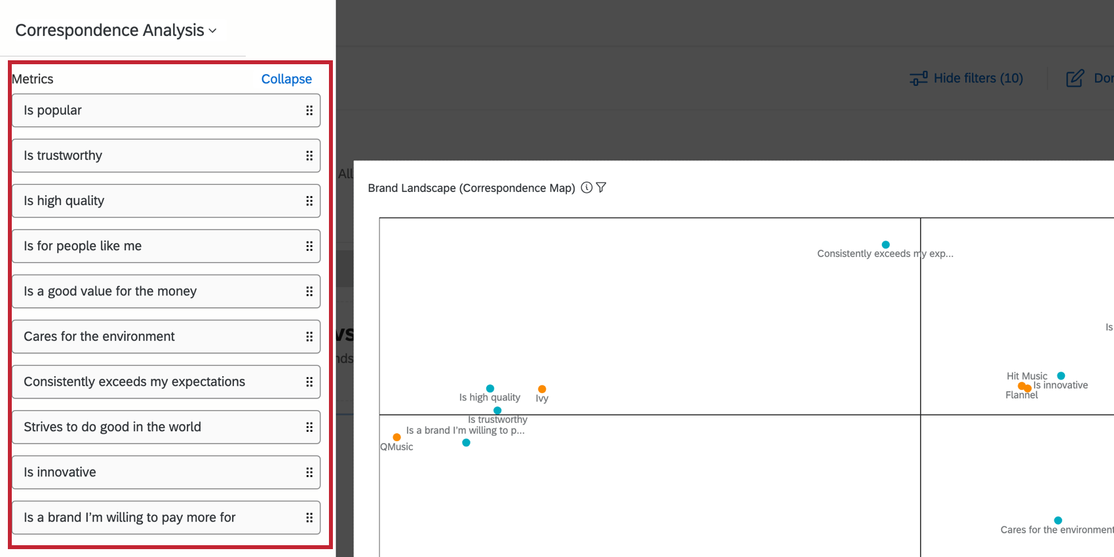
Task: Click drag handle for Strives to do good
Action: click(x=309, y=427)
